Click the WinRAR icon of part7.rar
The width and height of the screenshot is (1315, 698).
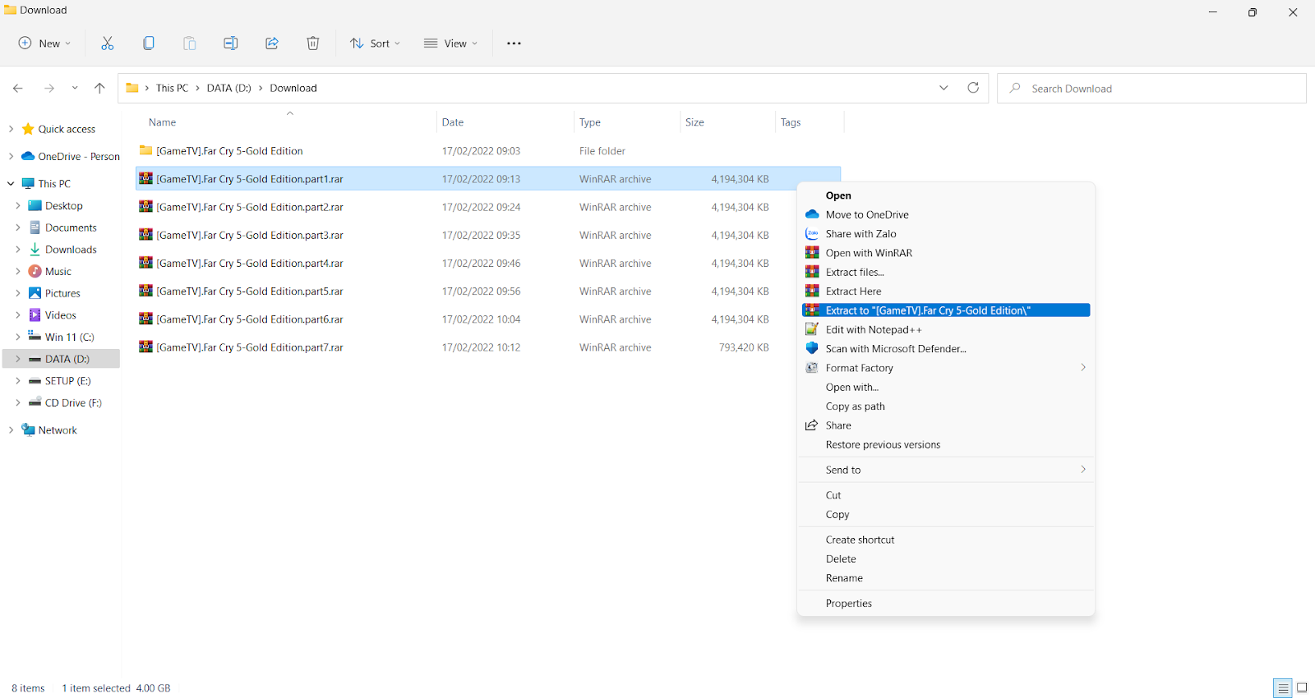click(145, 347)
